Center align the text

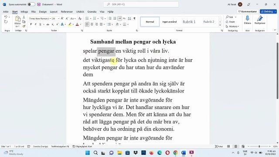tap(92, 24)
